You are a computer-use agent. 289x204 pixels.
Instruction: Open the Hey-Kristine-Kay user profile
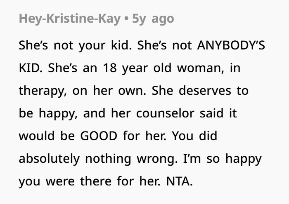pos(68,19)
